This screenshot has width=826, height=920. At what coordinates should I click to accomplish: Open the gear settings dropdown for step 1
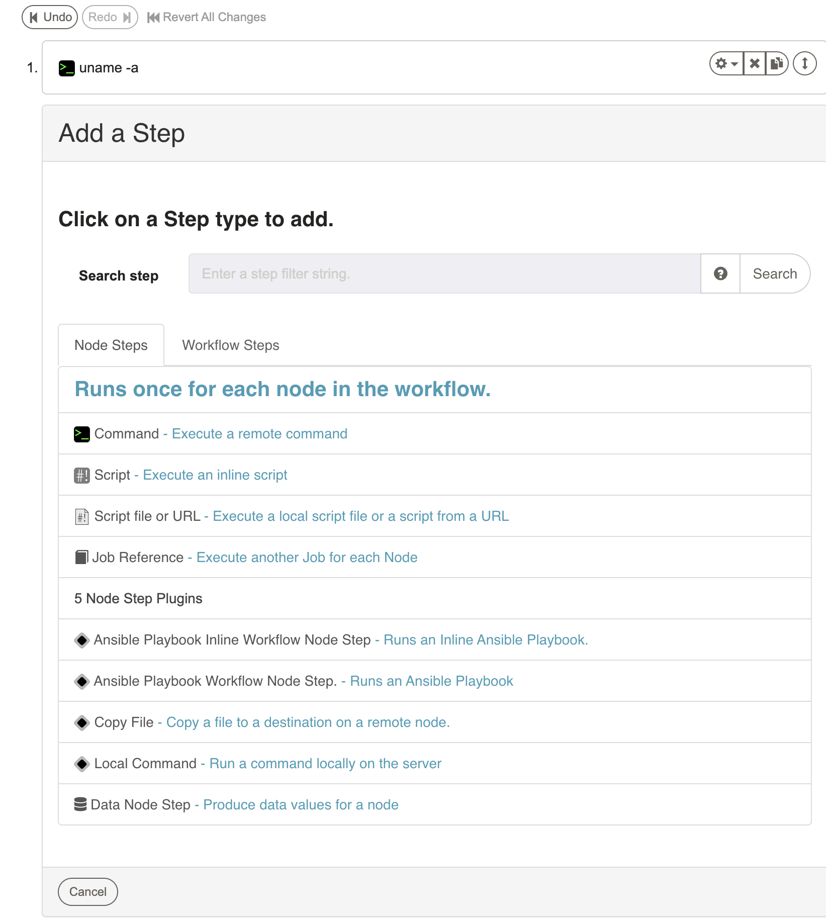coord(726,64)
